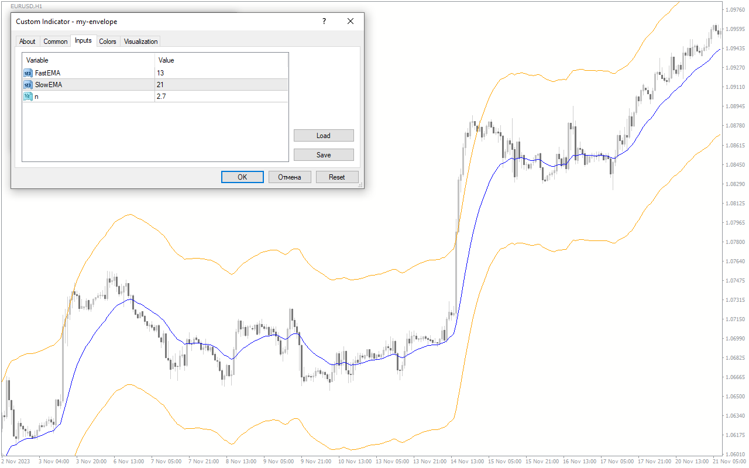
Task: Click the dialog title Custom Indicator - my-envelope
Action: pos(67,22)
